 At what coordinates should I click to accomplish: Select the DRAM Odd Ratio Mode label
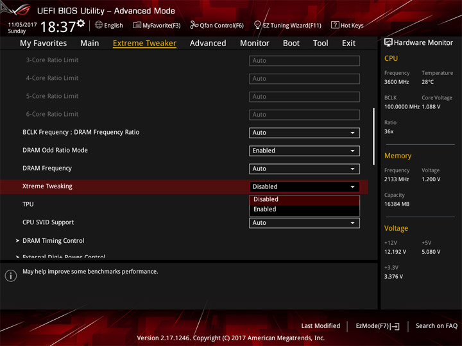55,150
